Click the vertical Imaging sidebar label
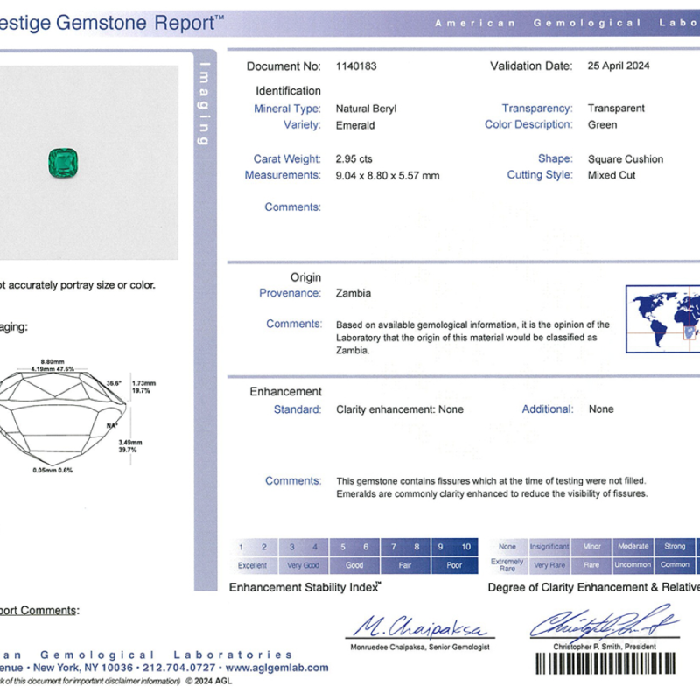 204,103
